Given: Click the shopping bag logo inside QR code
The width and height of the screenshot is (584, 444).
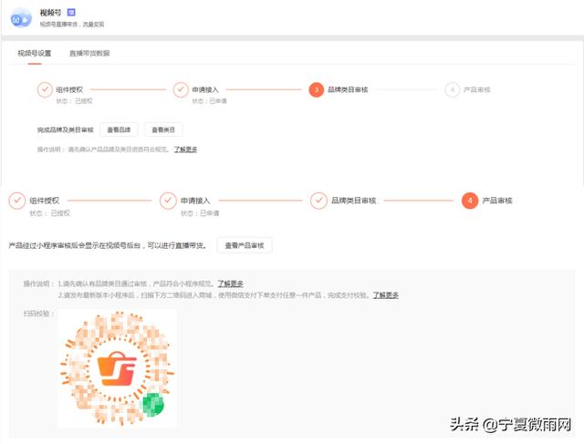Looking at the screenshot, I should [x=117, y=368].
